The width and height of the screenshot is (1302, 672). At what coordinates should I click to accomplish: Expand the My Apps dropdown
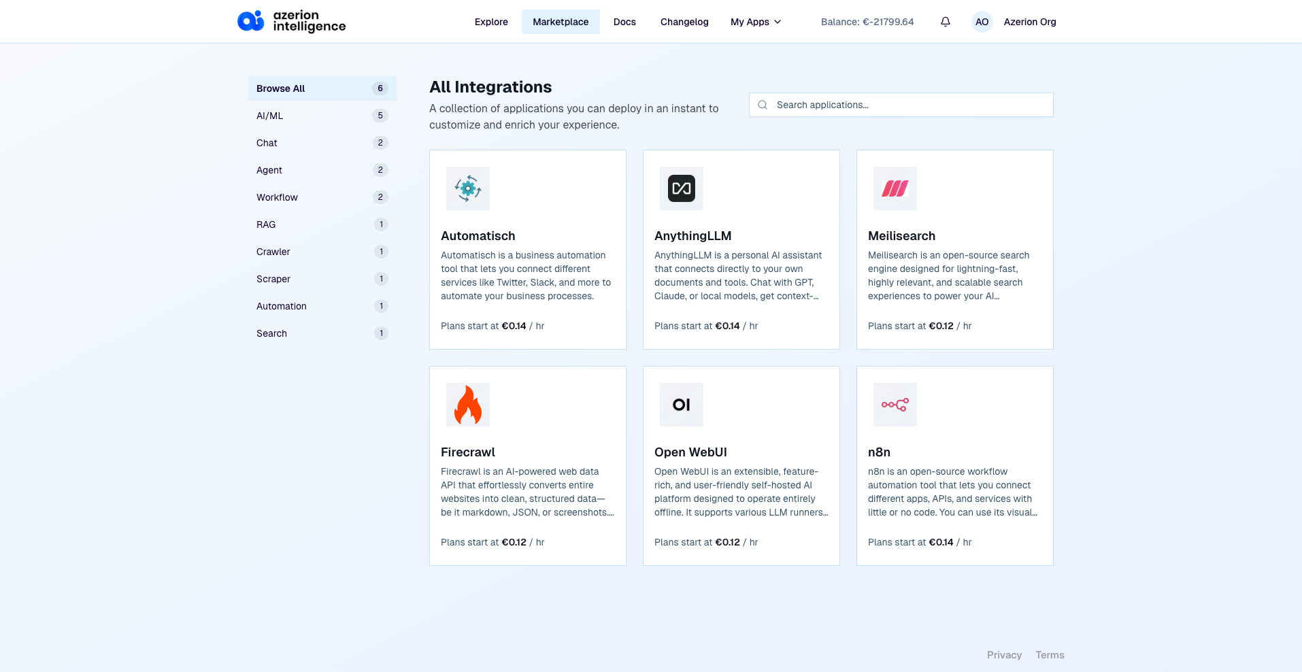coord(755,22)
